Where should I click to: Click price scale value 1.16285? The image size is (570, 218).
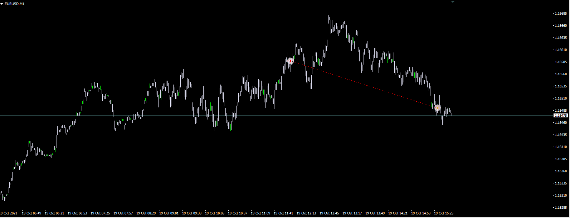[561, 208]
